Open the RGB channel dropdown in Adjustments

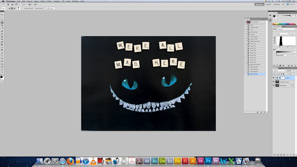pyautogui.click(x=283, y=34)
